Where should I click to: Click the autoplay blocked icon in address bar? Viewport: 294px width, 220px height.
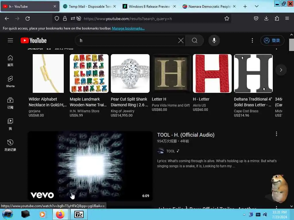[x=79, y=19]
